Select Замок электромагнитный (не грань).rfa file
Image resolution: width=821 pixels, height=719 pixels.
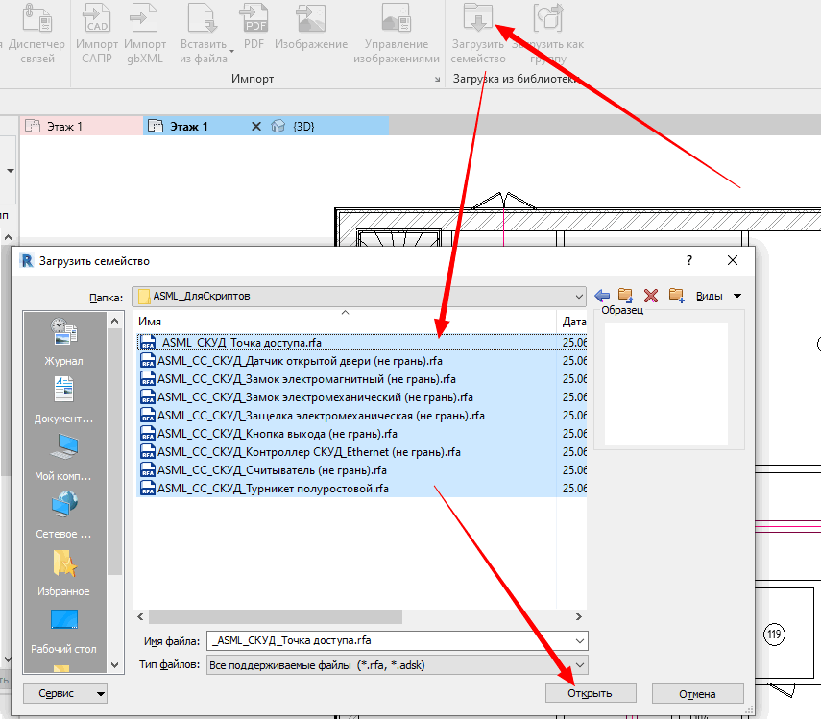coord(361,379)
